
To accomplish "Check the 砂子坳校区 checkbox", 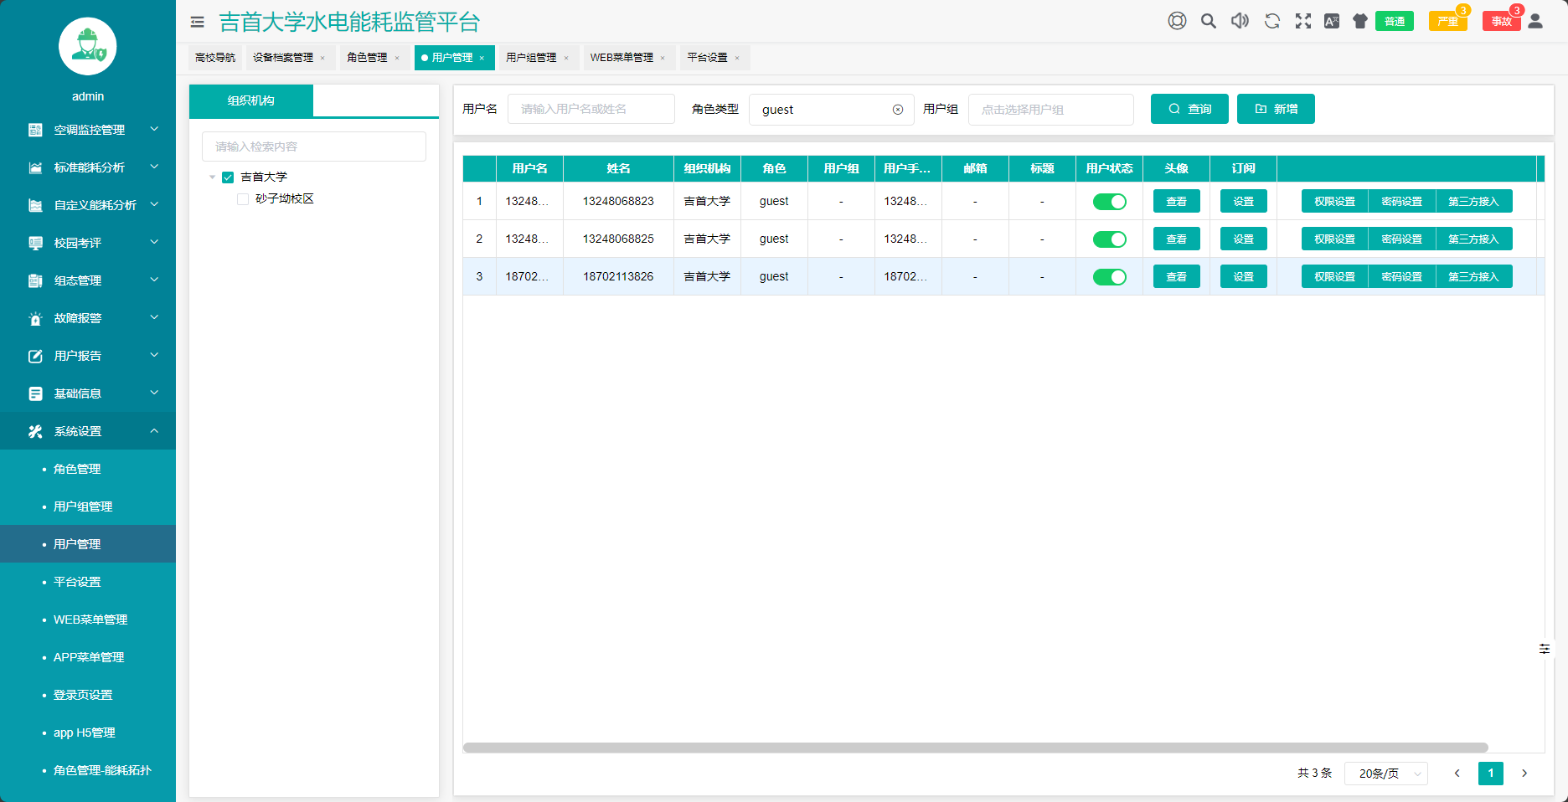I will click(243, 199).
